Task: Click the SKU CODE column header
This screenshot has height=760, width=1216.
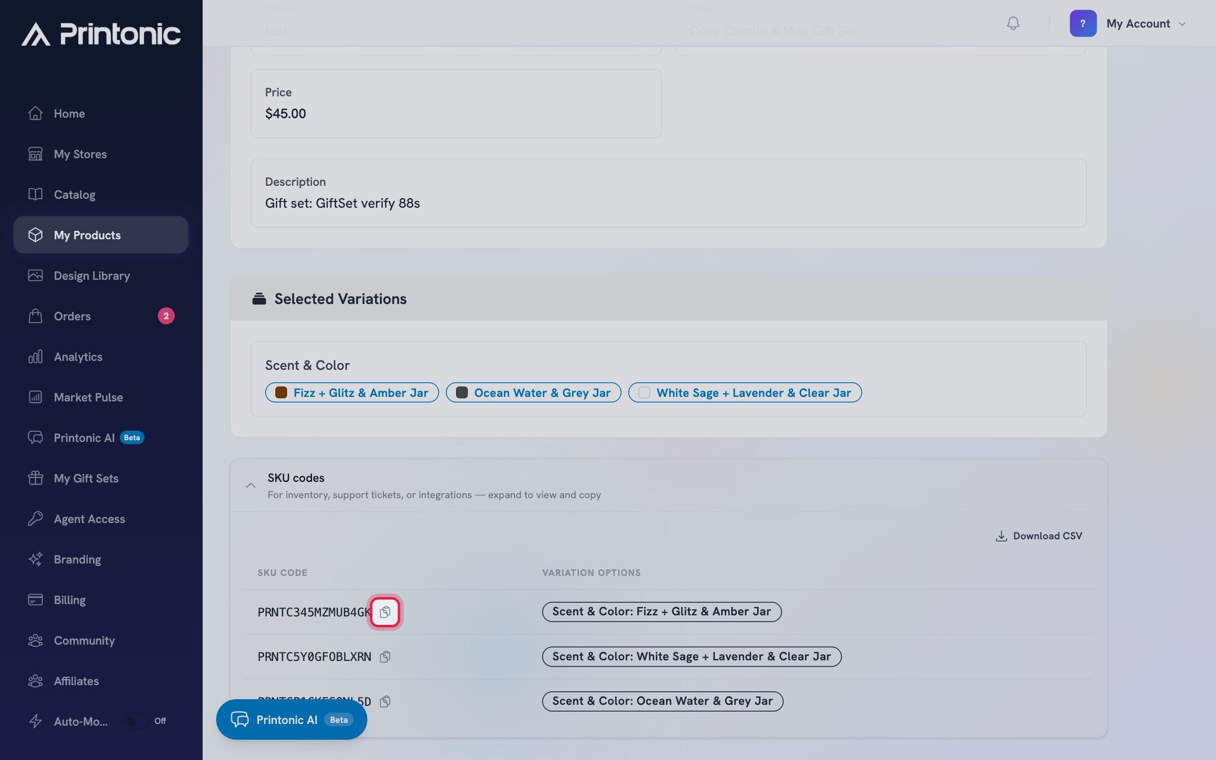Action: (283, 573)
